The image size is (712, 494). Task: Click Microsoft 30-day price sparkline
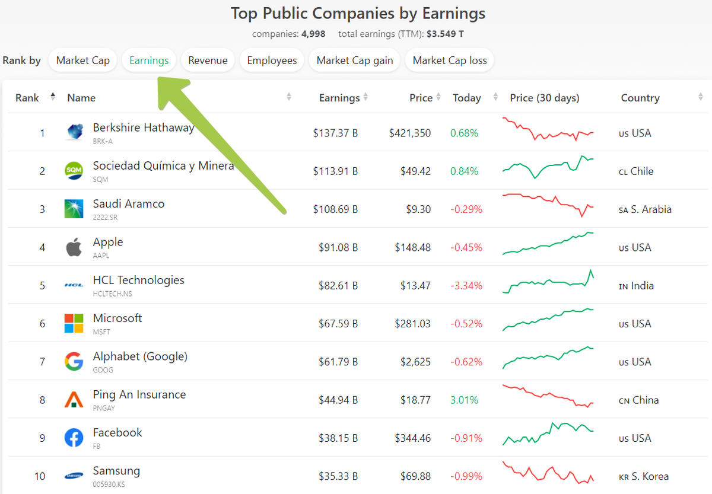548,320
